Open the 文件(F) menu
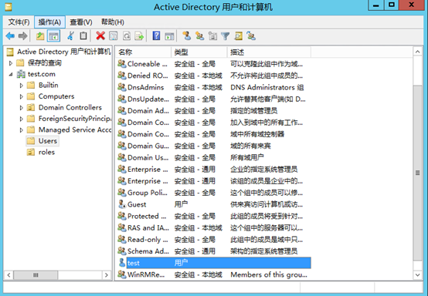 [19, 22]
